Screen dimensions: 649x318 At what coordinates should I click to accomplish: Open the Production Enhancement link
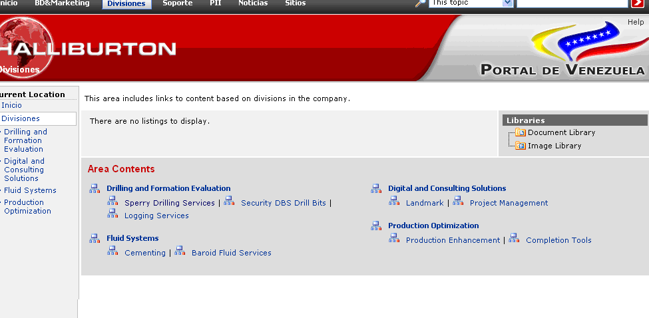click(x=453, y=240)
